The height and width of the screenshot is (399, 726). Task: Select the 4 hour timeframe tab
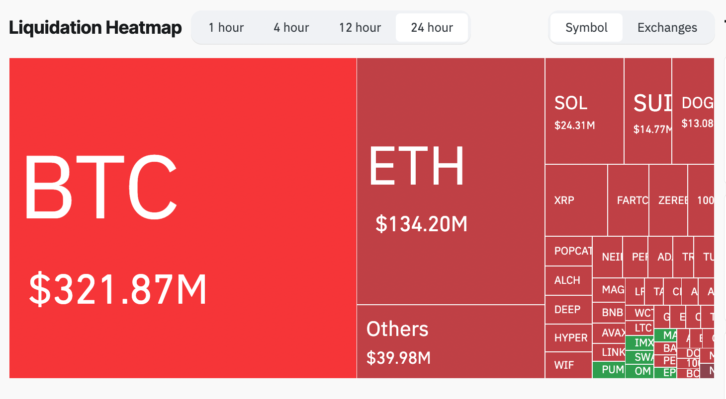click(291, 27)
